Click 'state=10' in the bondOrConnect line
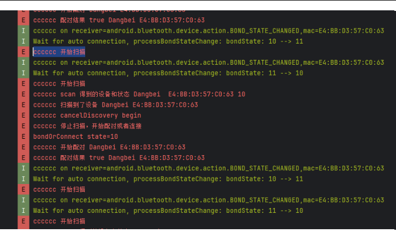This screenshot has height=233, width=396. pyautogui.click(x=103, y=137)
